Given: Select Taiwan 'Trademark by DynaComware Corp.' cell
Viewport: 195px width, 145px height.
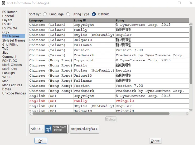Looking at the screenshot, I should coord(152,55).
